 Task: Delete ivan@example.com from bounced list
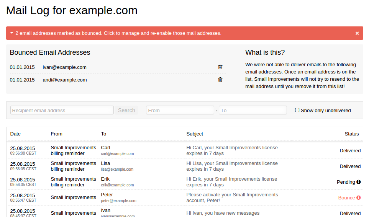click(220, 67)
